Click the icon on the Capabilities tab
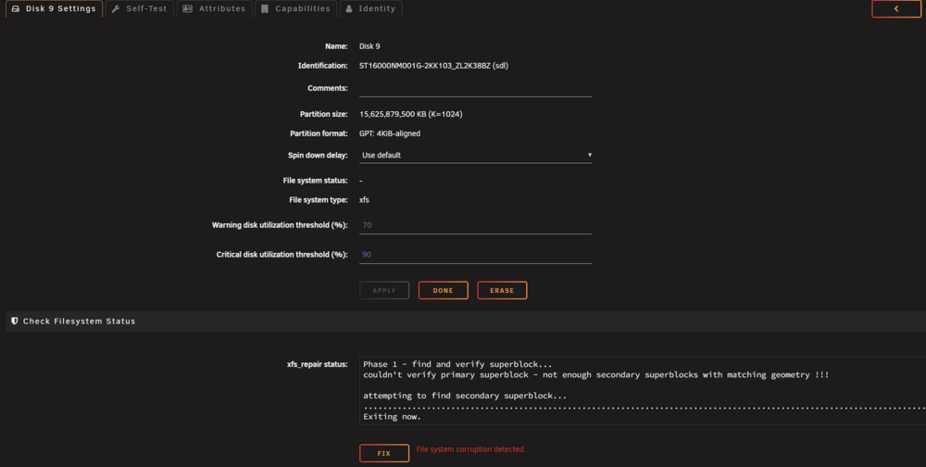The width and height of the screenshot is (926, 467). (x=265, y=9)
